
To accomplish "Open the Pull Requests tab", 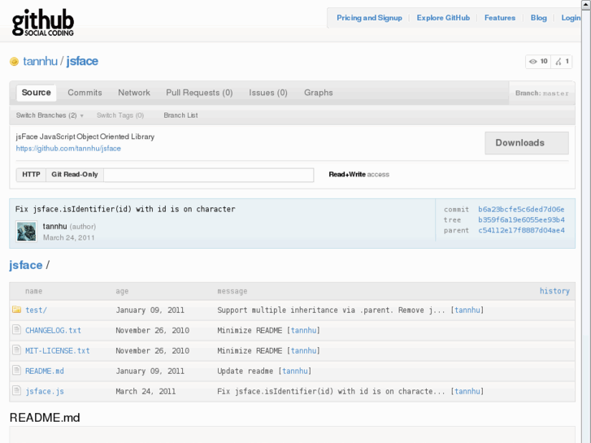I will (199, 93).
